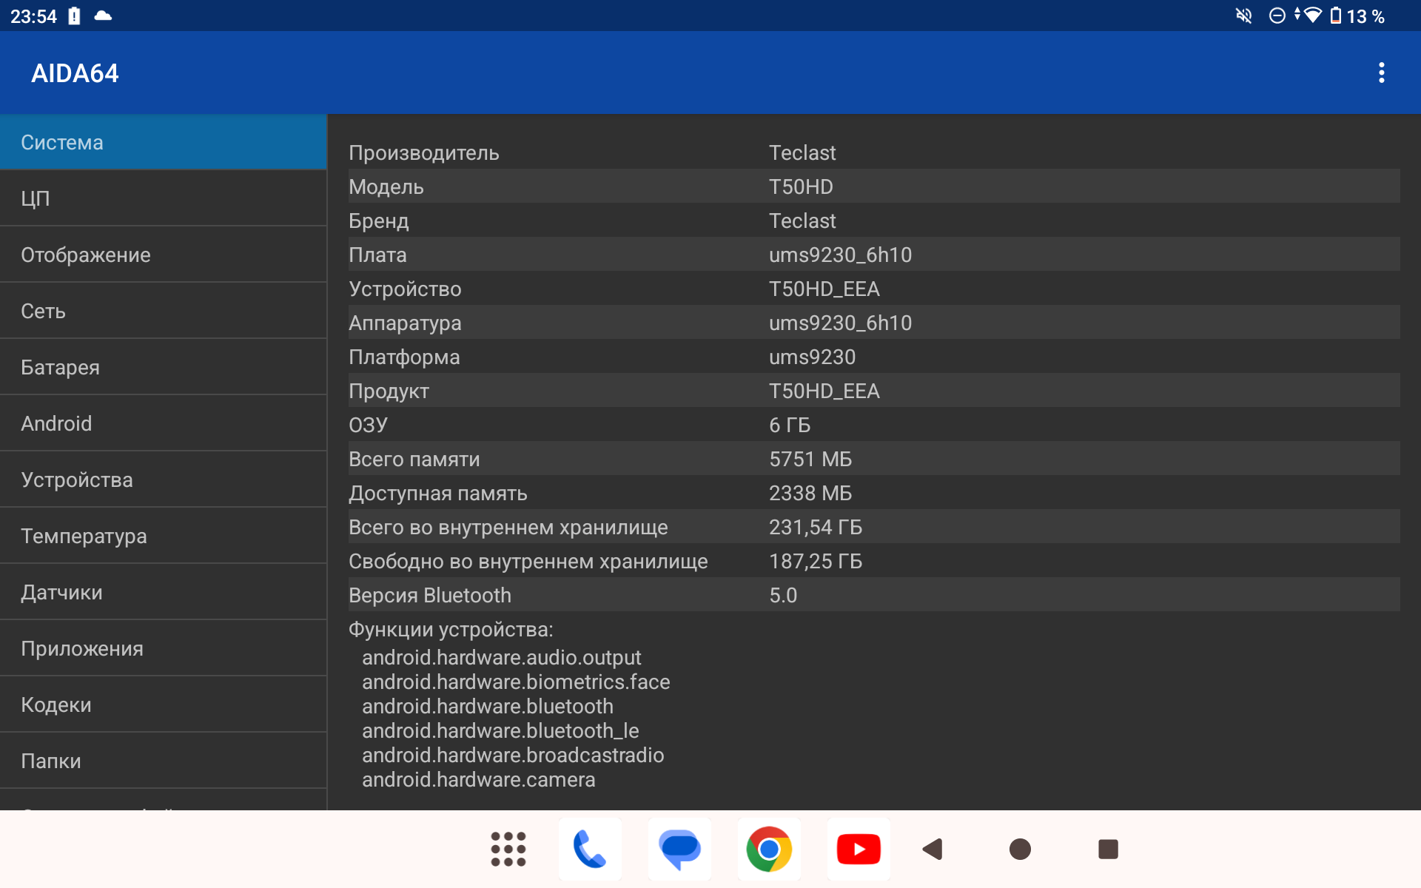Select the ЦП category
The height and width of the screenshot is (888, 1421).
(163, 198)
